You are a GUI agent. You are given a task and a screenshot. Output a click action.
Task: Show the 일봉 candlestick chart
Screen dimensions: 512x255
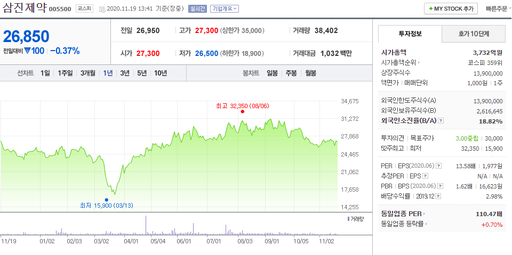(272, 73)
